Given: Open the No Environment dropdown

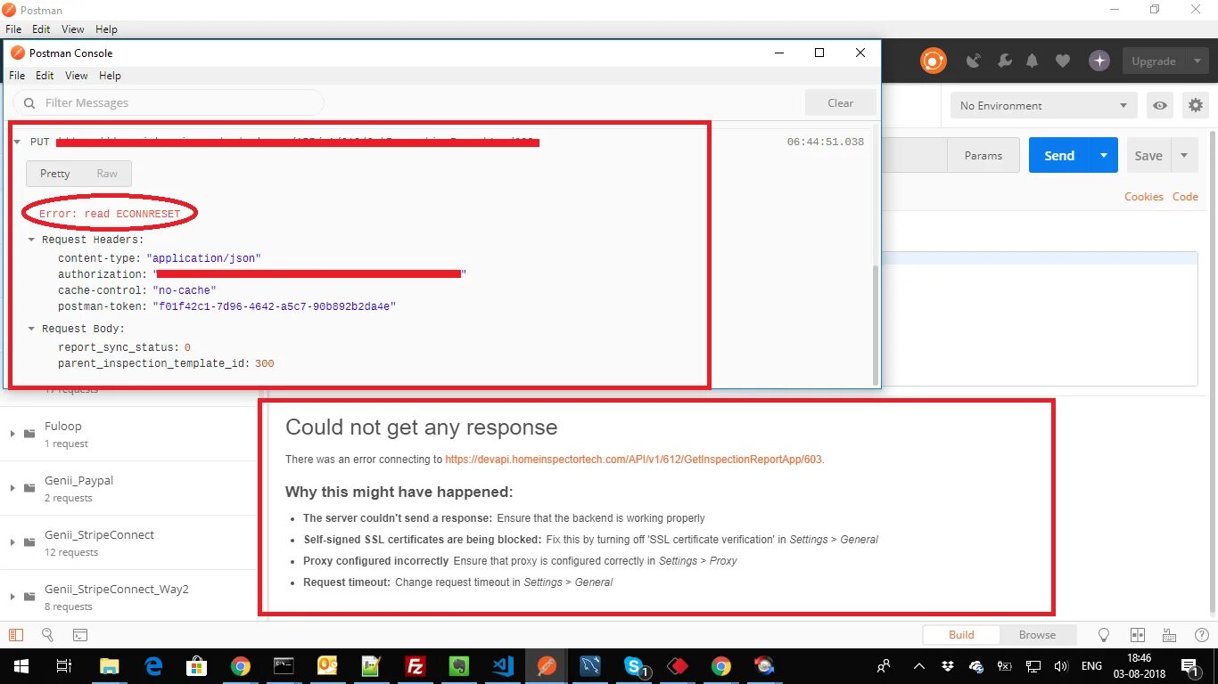Looking at the screenshot, I should tap(1044, 106).
